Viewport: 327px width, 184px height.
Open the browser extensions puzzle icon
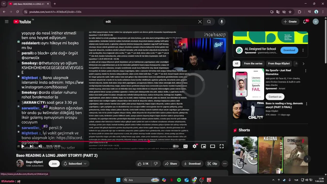(299, 12)
